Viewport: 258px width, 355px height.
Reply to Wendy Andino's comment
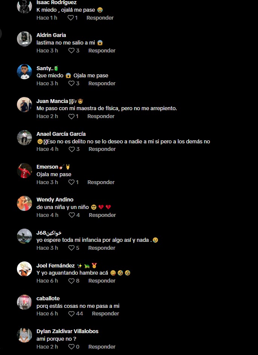tap(102, 215)
